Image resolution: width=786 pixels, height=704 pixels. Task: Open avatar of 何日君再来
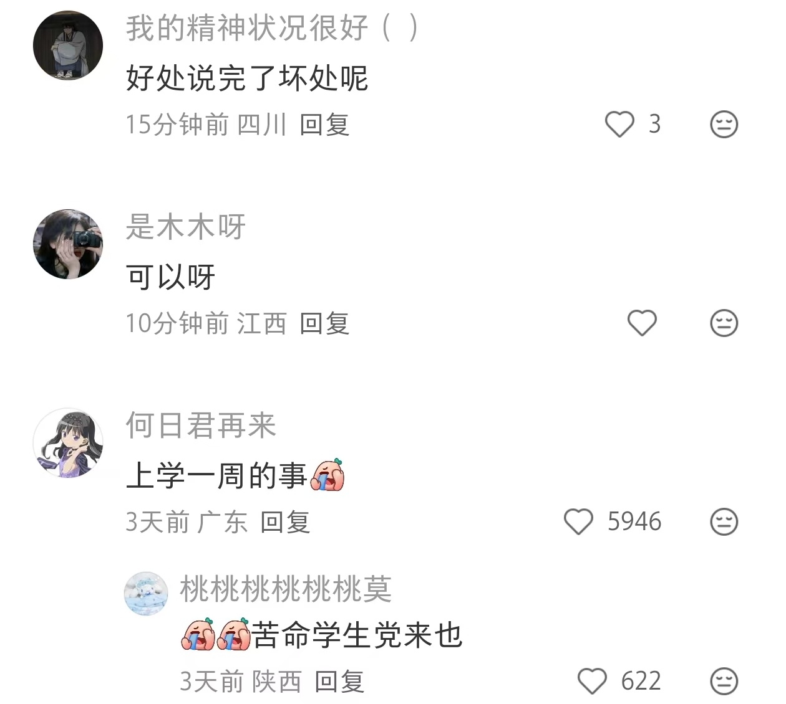(x=68, y=443)
